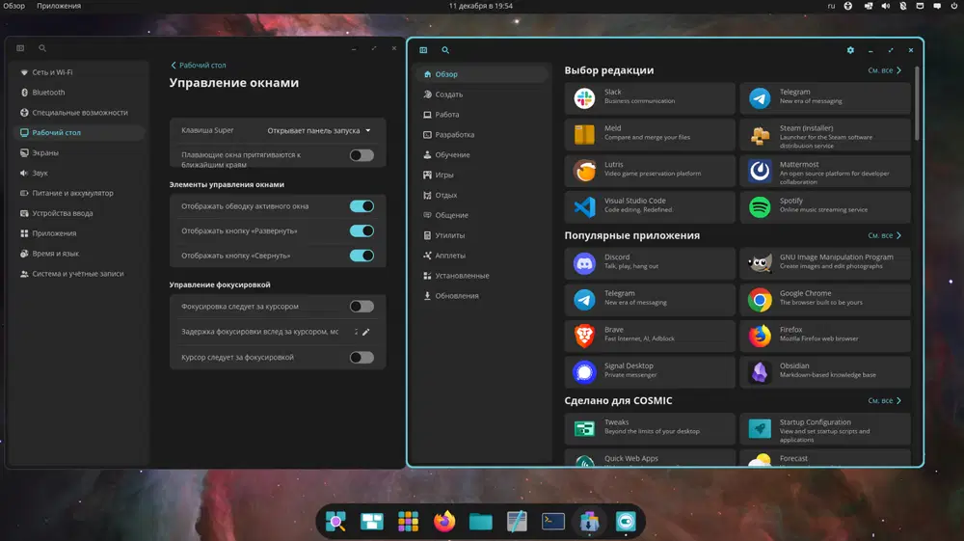Image resolution: width=964 pixels, height=541 pixels.
Task: Open Экраны settings page
Action: 79,153
